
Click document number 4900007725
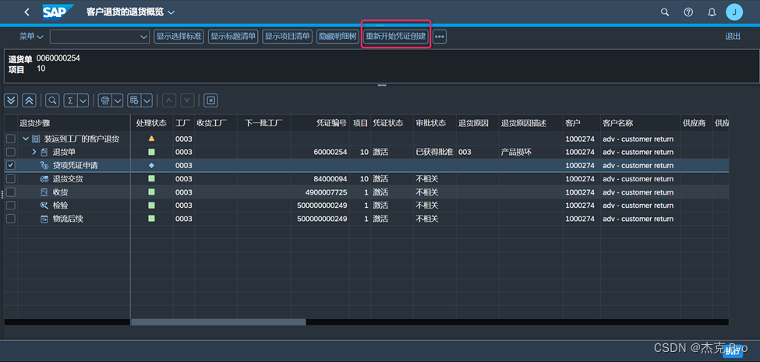click(x=326, y=192)
